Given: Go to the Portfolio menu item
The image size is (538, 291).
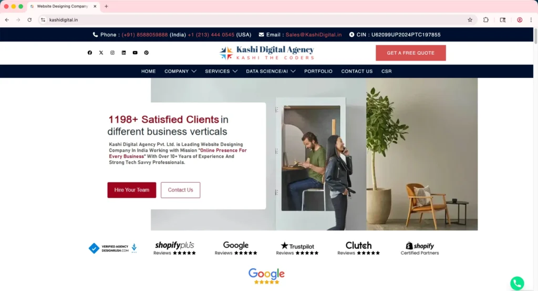Looking at the screenshot, I should pos(318,71).
